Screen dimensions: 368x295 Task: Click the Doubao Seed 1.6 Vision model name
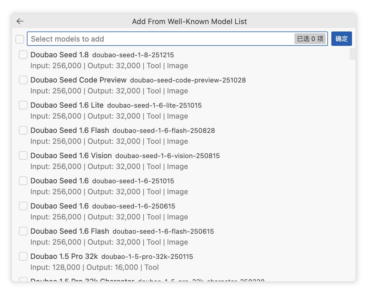click(71, 156)
